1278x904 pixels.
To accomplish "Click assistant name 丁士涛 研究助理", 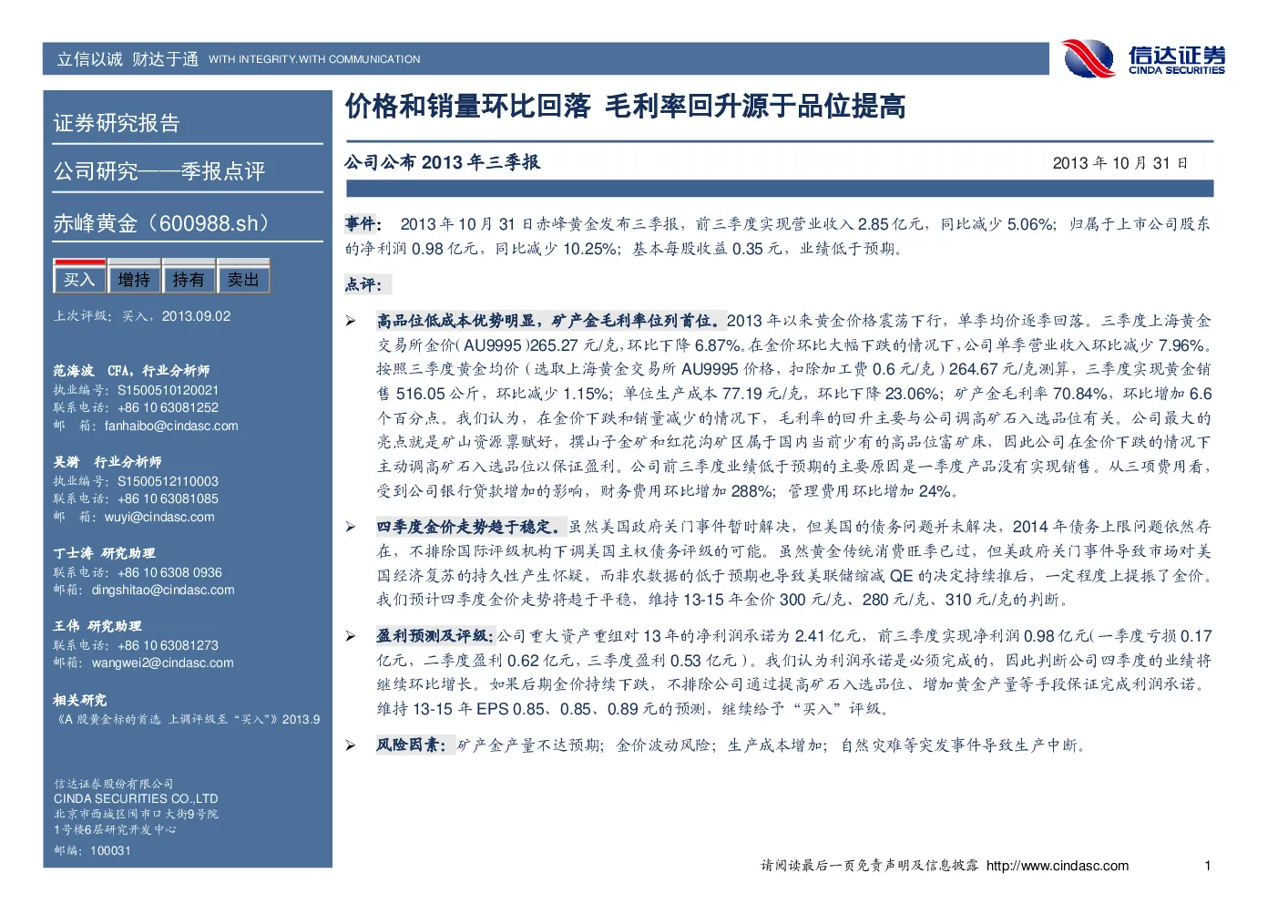I will coord(104,553).
